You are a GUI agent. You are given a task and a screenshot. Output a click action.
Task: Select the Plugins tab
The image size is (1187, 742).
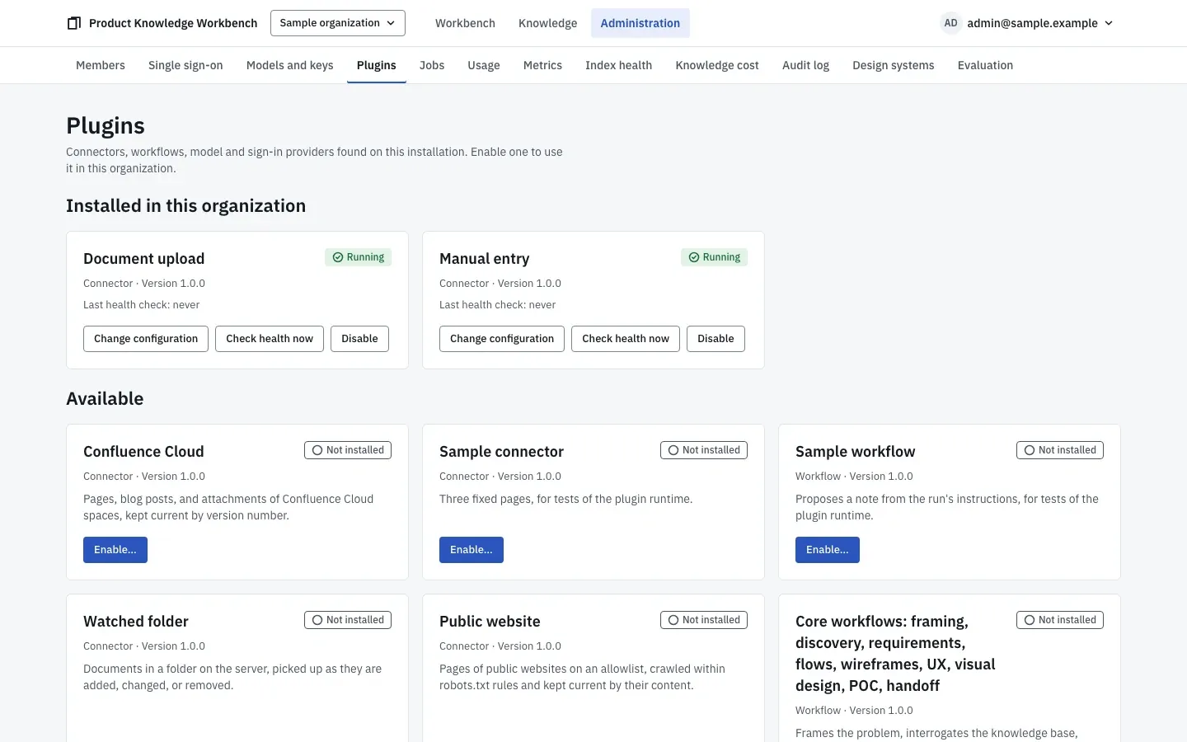click(377, 65)
